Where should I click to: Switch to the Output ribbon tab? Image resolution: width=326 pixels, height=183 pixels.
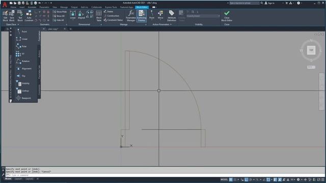[x=74, y=7]
